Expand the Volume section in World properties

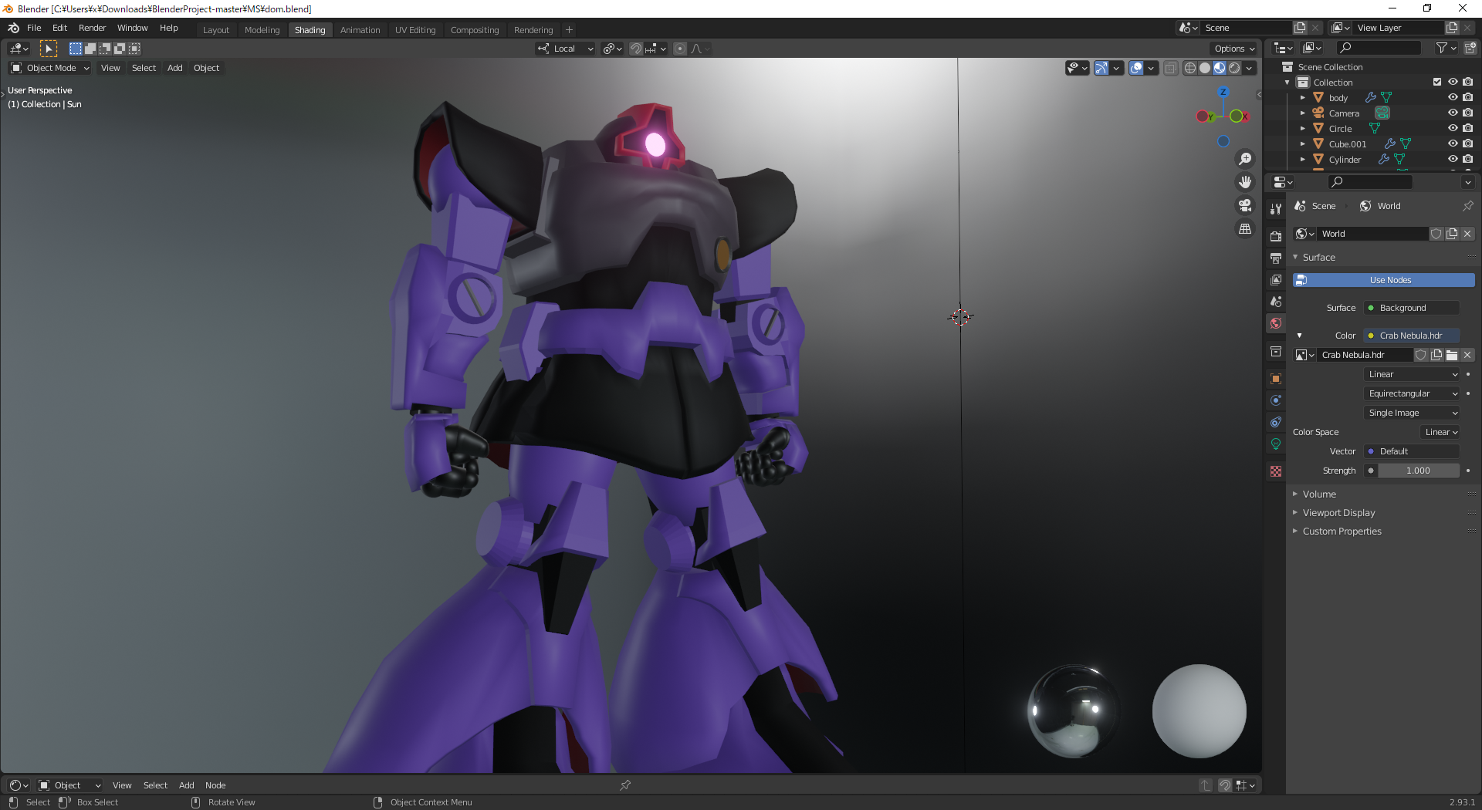coord(1320,494)
